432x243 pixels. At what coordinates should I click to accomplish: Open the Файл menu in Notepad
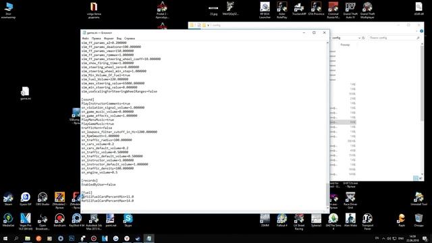pos(85,38)
